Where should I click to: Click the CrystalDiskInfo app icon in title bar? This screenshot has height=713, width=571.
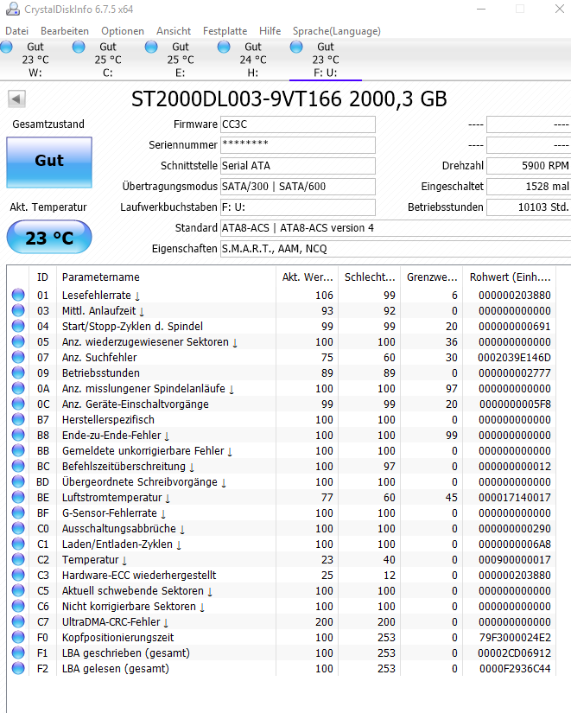pyautogui.click(x=12, y=9)
